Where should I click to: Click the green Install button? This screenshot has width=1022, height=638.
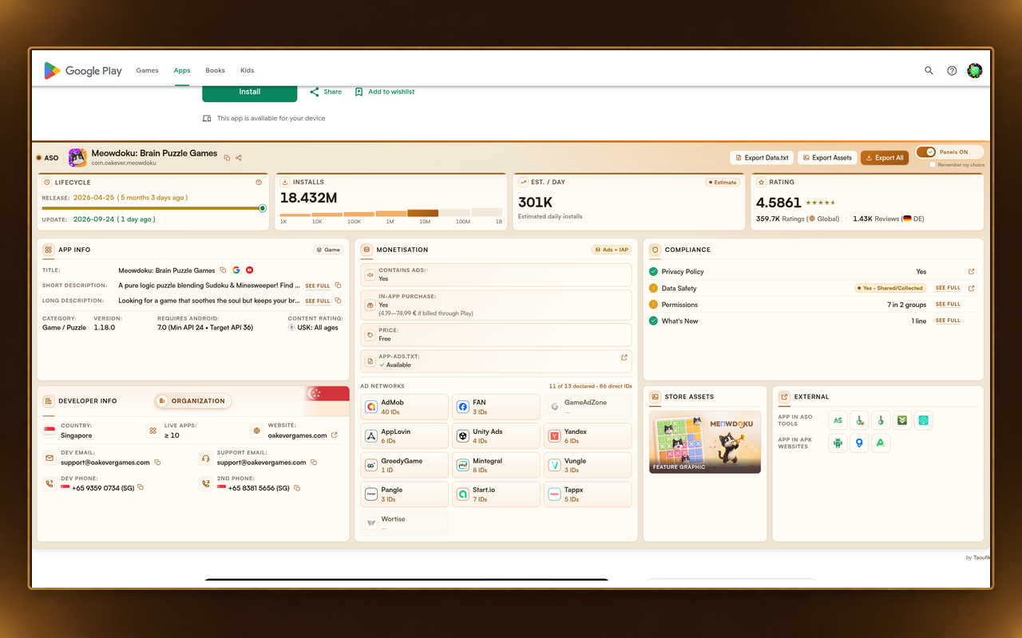tap(250, 93)
